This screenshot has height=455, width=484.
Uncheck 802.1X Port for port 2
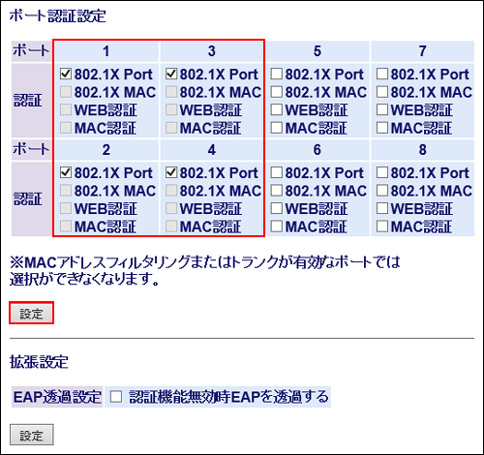[x=66, y=172]
